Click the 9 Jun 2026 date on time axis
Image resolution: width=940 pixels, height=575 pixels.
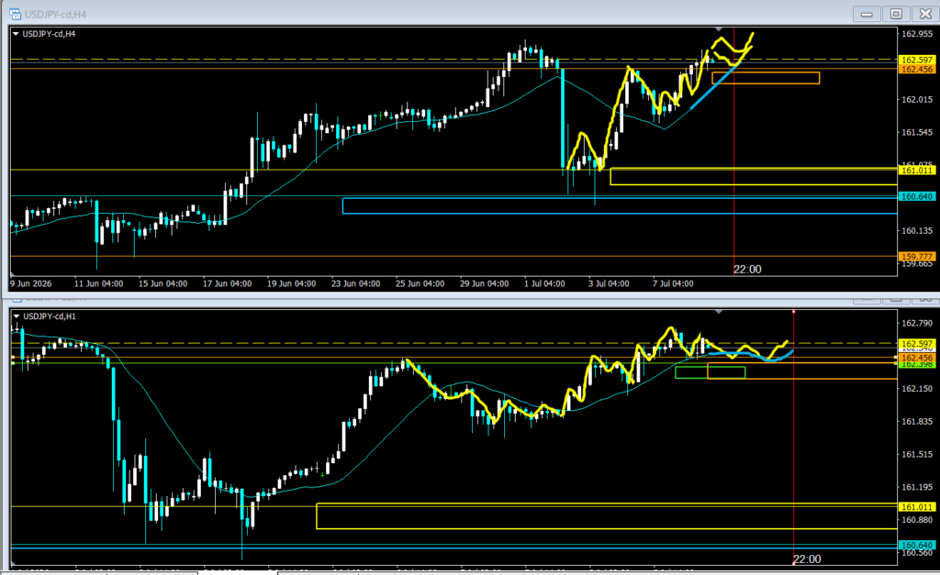tap(30, 284)
